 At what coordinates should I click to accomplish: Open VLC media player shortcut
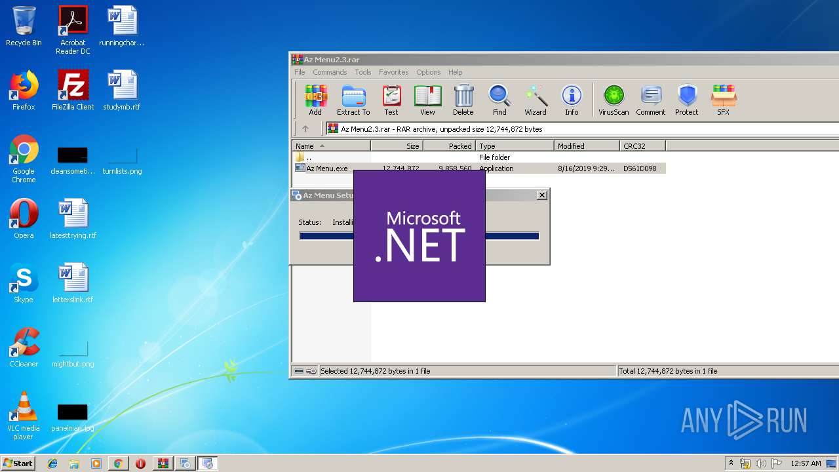[24, 416]
